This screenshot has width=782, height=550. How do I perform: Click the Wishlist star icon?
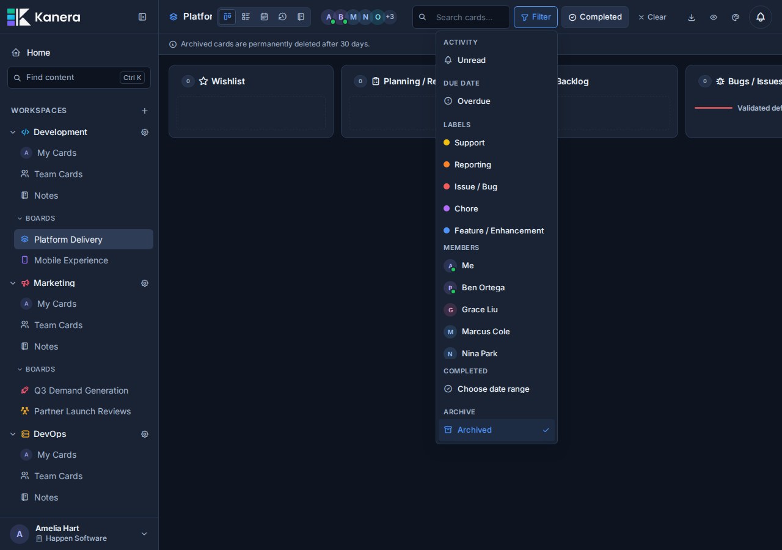(x=203, y=81)
